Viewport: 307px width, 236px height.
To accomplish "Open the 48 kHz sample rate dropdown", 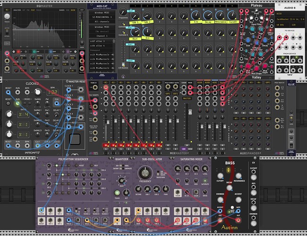I will click(x=282, y=25).
